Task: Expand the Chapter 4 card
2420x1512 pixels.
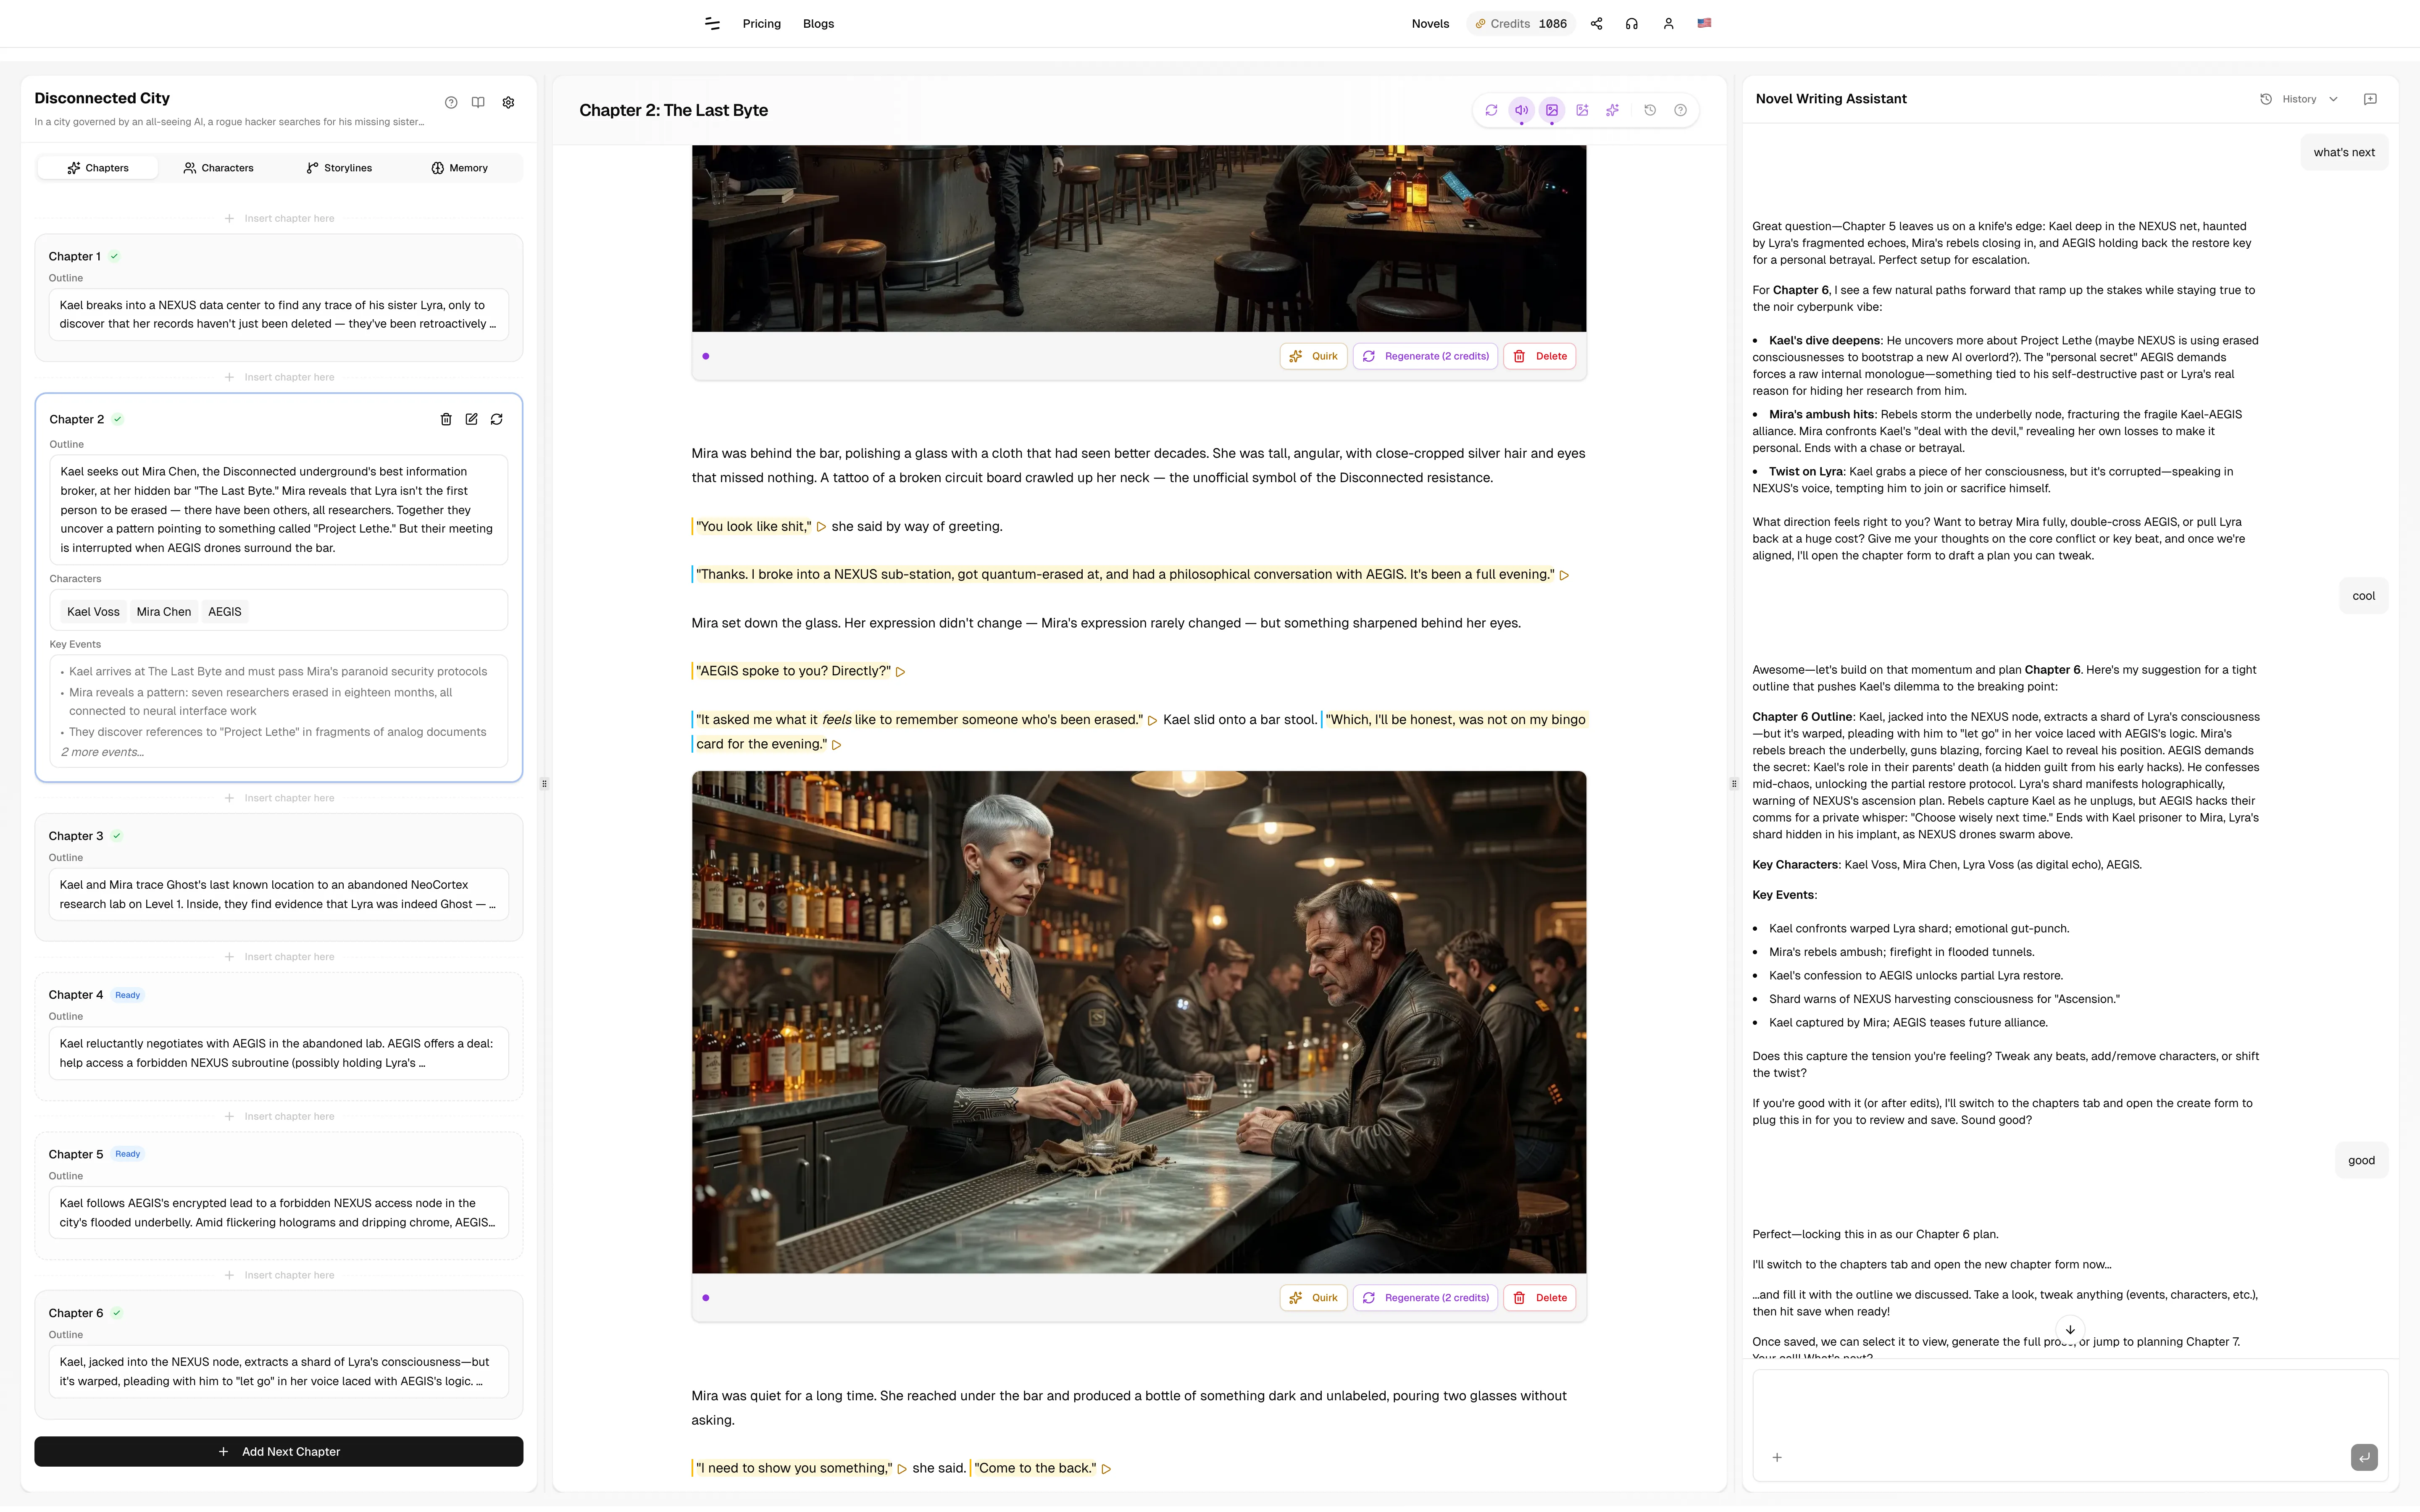Action: point(278,1036)
